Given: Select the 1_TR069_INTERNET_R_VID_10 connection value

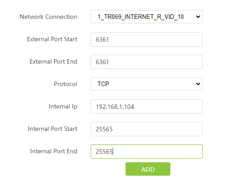Looking at the screenshot, I should [x=140, y=17].
